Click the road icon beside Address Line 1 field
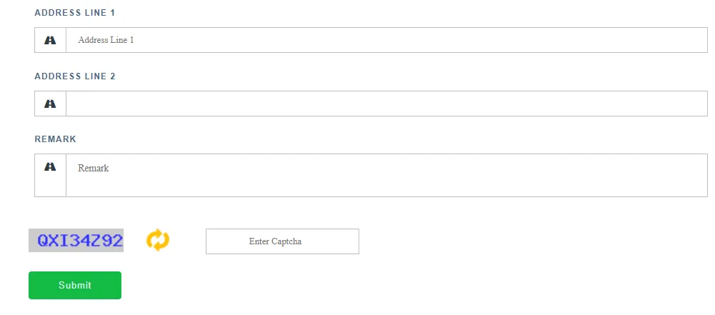Screen dimensions: 715x315 pos(50,40)
